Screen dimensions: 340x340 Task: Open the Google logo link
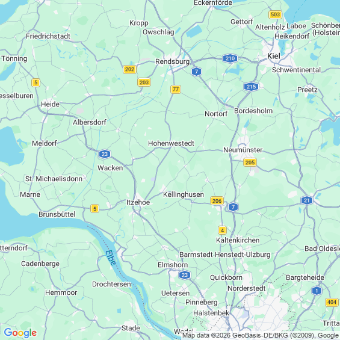[x=20, y=333]
